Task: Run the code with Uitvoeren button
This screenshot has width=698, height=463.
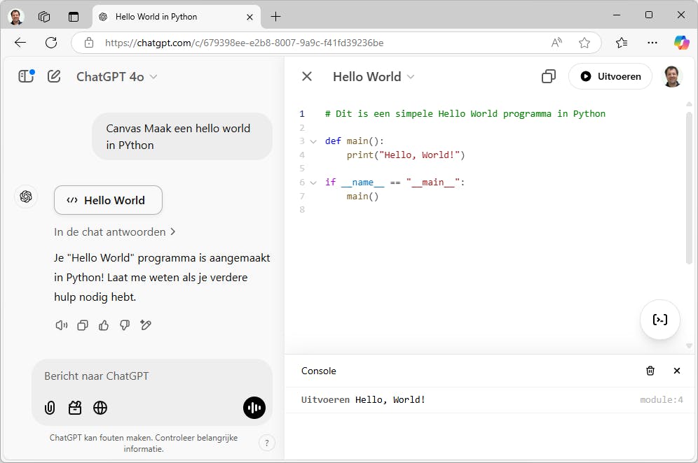Action: [610, 76]
